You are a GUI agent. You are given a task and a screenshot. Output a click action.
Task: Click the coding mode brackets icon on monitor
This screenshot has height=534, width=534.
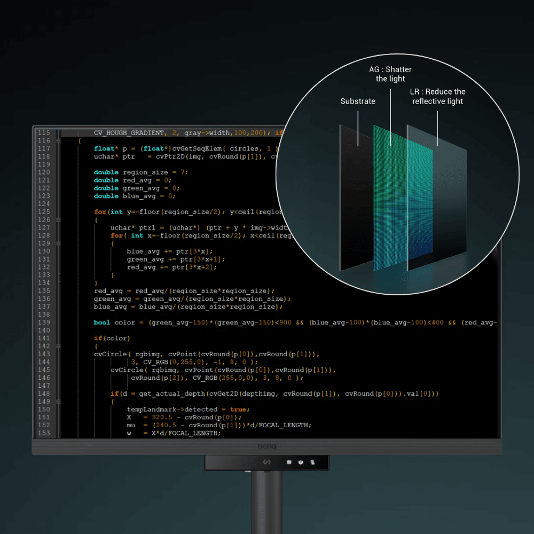point(266,462)
